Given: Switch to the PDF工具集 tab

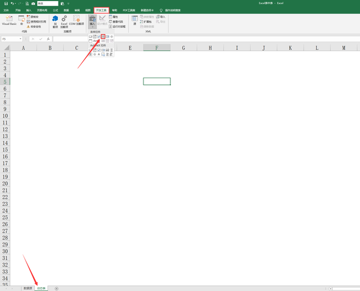Looking at the screenshot, I should click(129, 10).
